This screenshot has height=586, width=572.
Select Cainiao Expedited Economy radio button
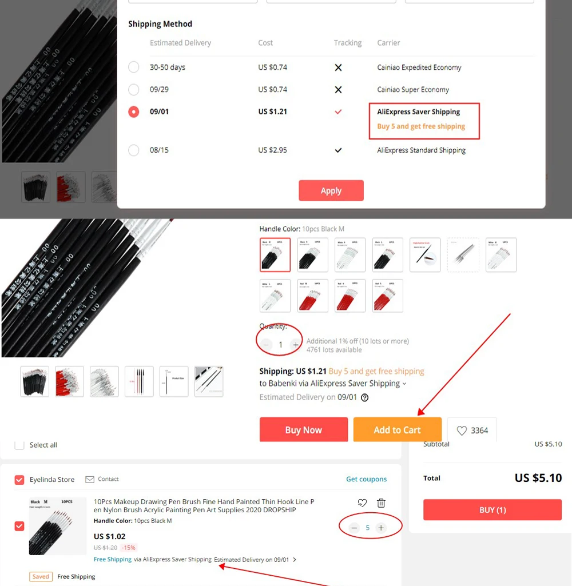click(133, 67)
